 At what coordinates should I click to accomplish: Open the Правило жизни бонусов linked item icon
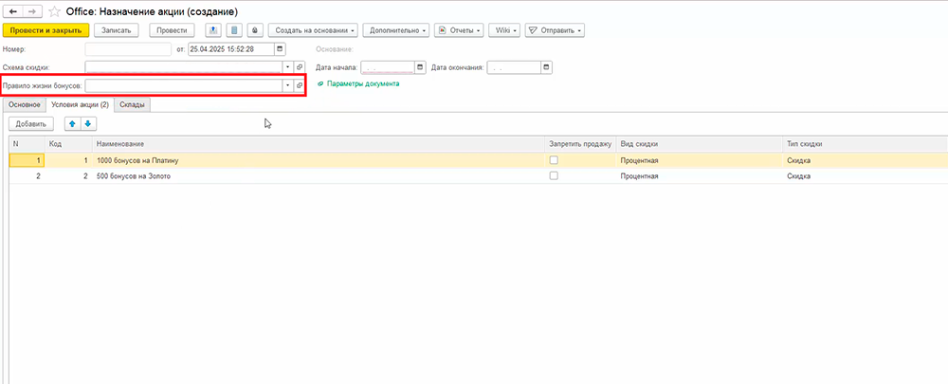[x=300, y=85]
